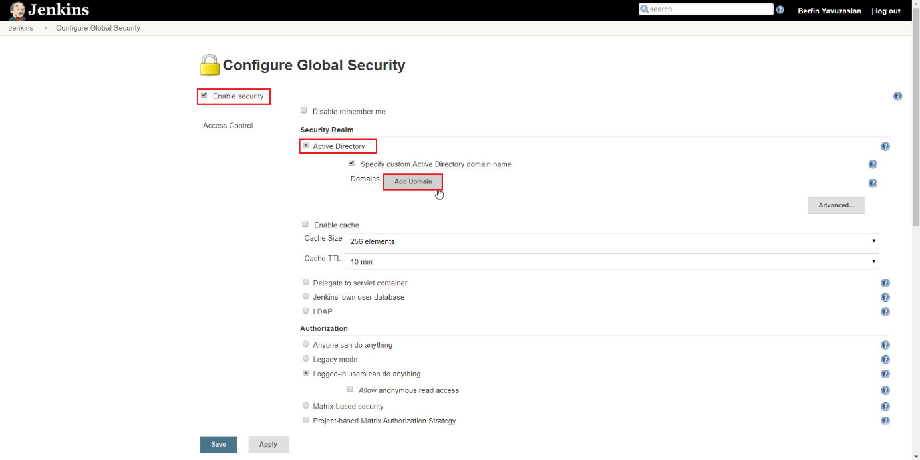Open the Advanced... settings button

(x=836, y=205)
